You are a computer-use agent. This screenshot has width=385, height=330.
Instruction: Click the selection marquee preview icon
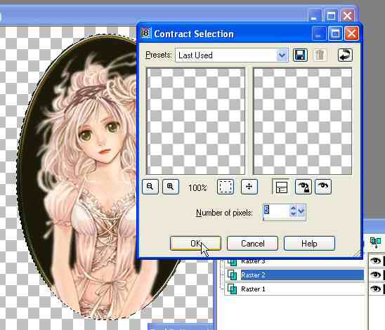pyautogui.click(x=225, y=187)
